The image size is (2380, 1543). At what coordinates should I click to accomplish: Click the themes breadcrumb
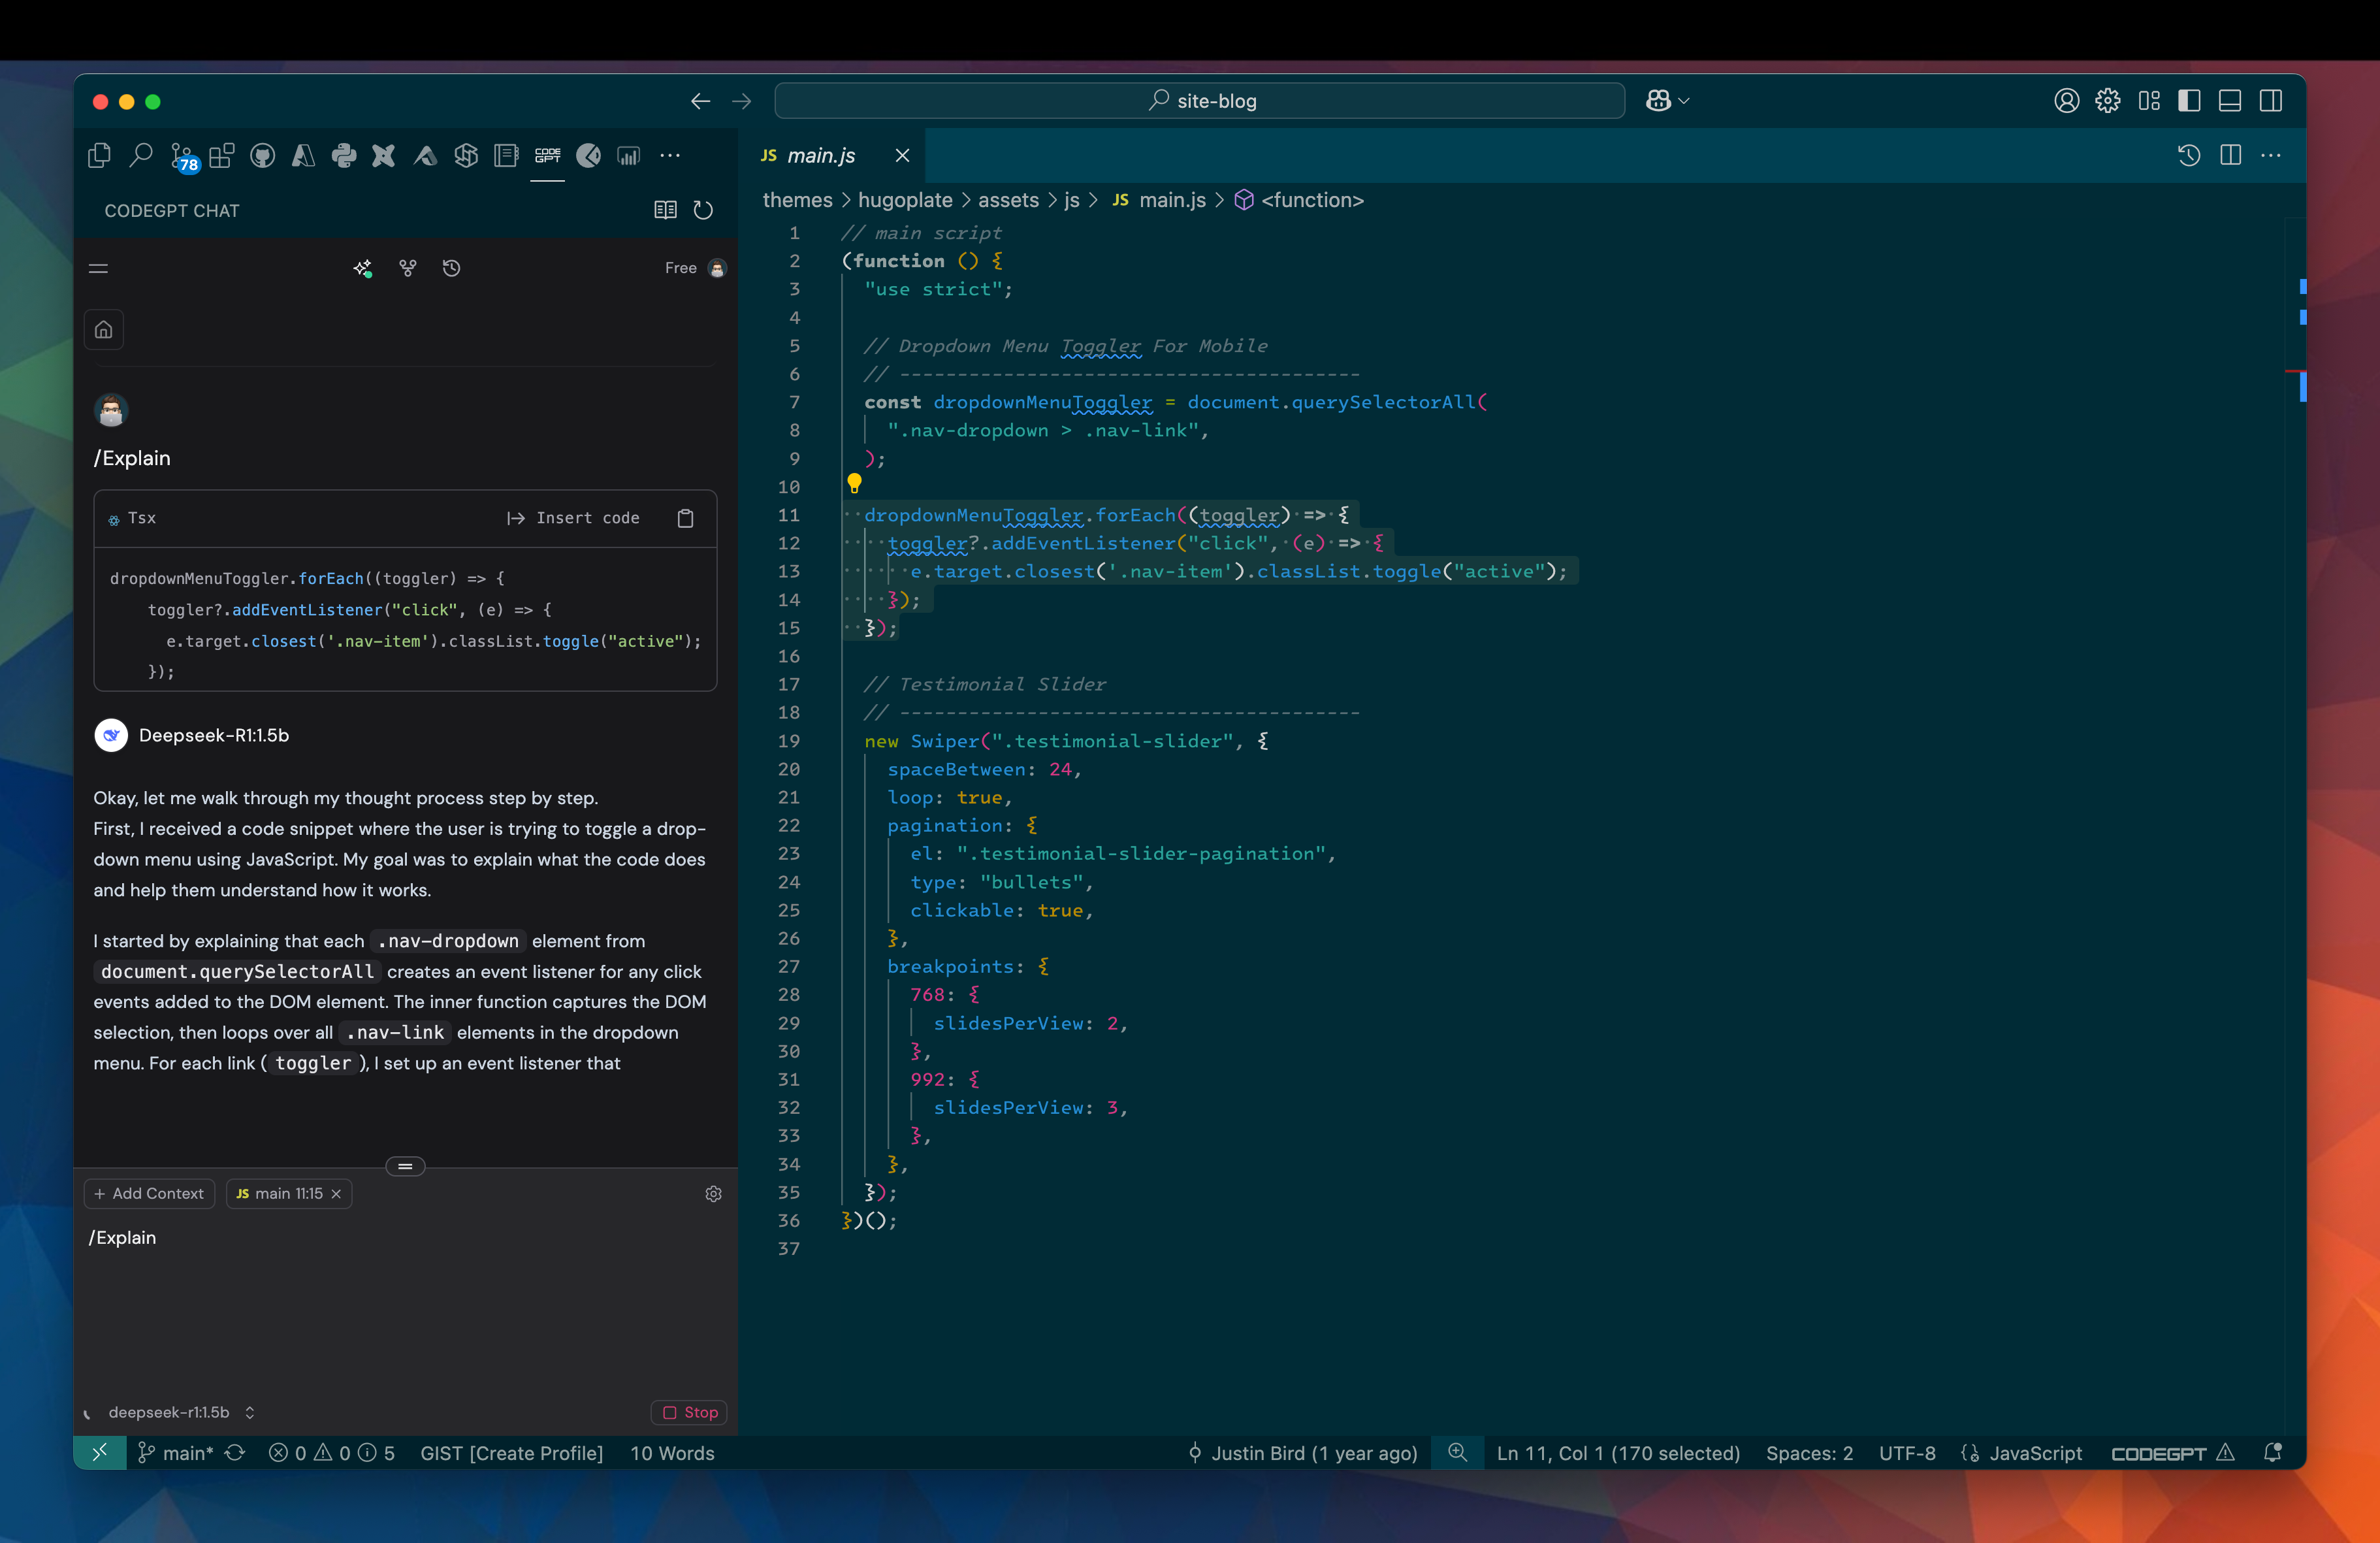point(797,200)
